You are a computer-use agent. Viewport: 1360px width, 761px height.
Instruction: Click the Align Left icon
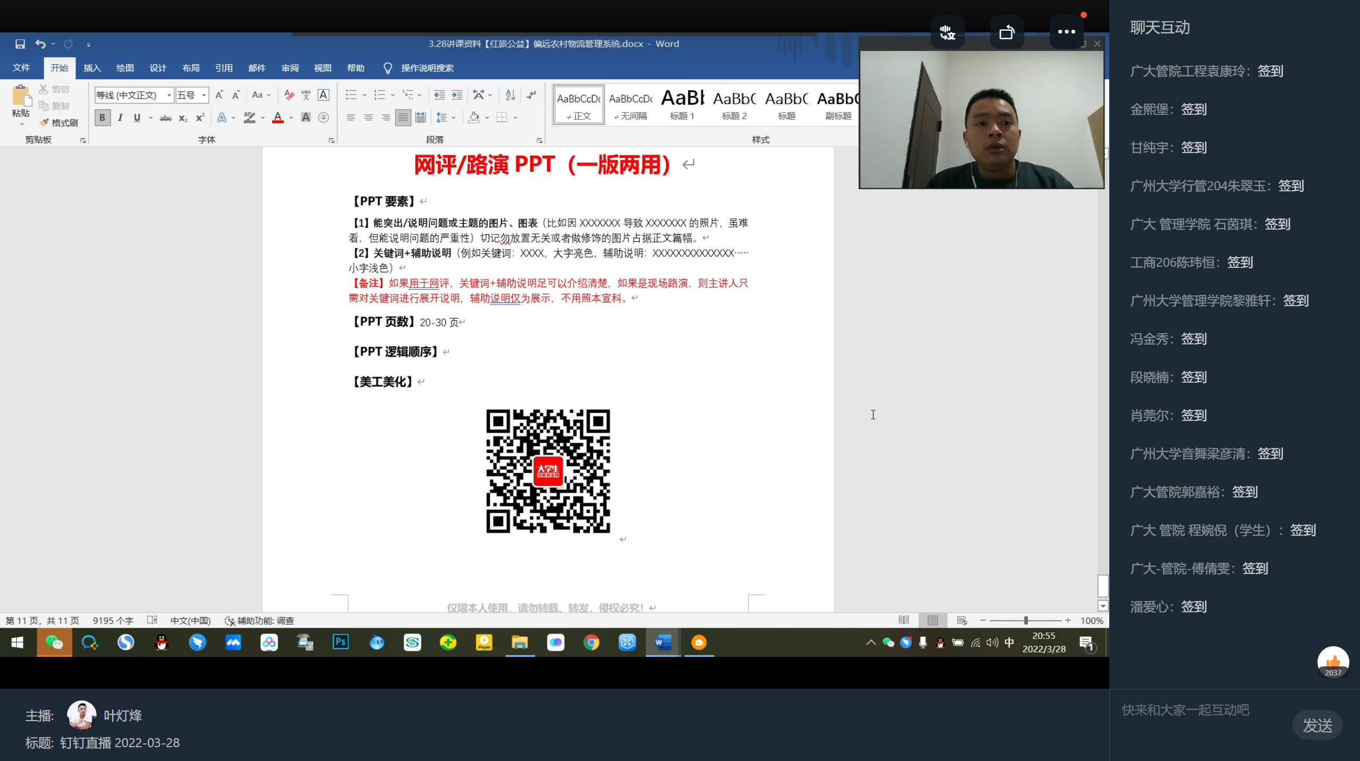351,117
